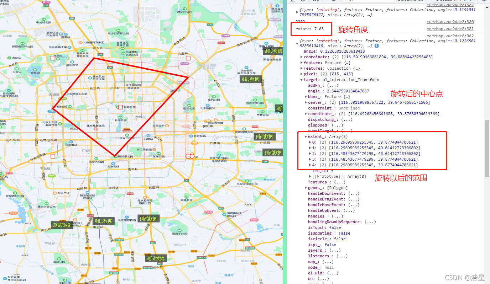Invoke the getter (...) for handleDownEvent
The height and width of the screenshot is (284, 490).
coord(354,193)
